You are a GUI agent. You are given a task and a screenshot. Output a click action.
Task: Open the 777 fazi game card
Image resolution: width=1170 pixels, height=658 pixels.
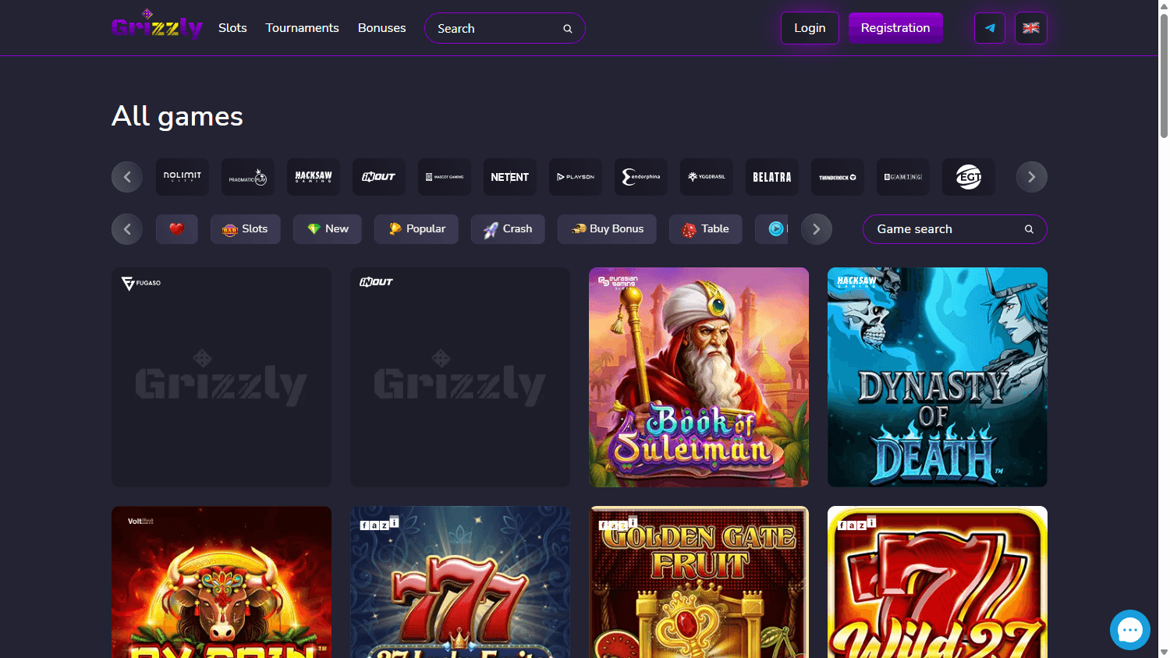coord(460,582)
